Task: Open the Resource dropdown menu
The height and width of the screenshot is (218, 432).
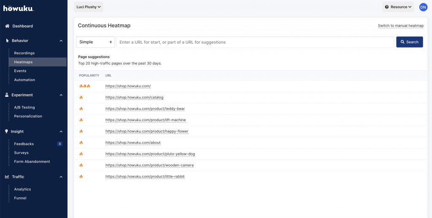Action: pos(398,7)
